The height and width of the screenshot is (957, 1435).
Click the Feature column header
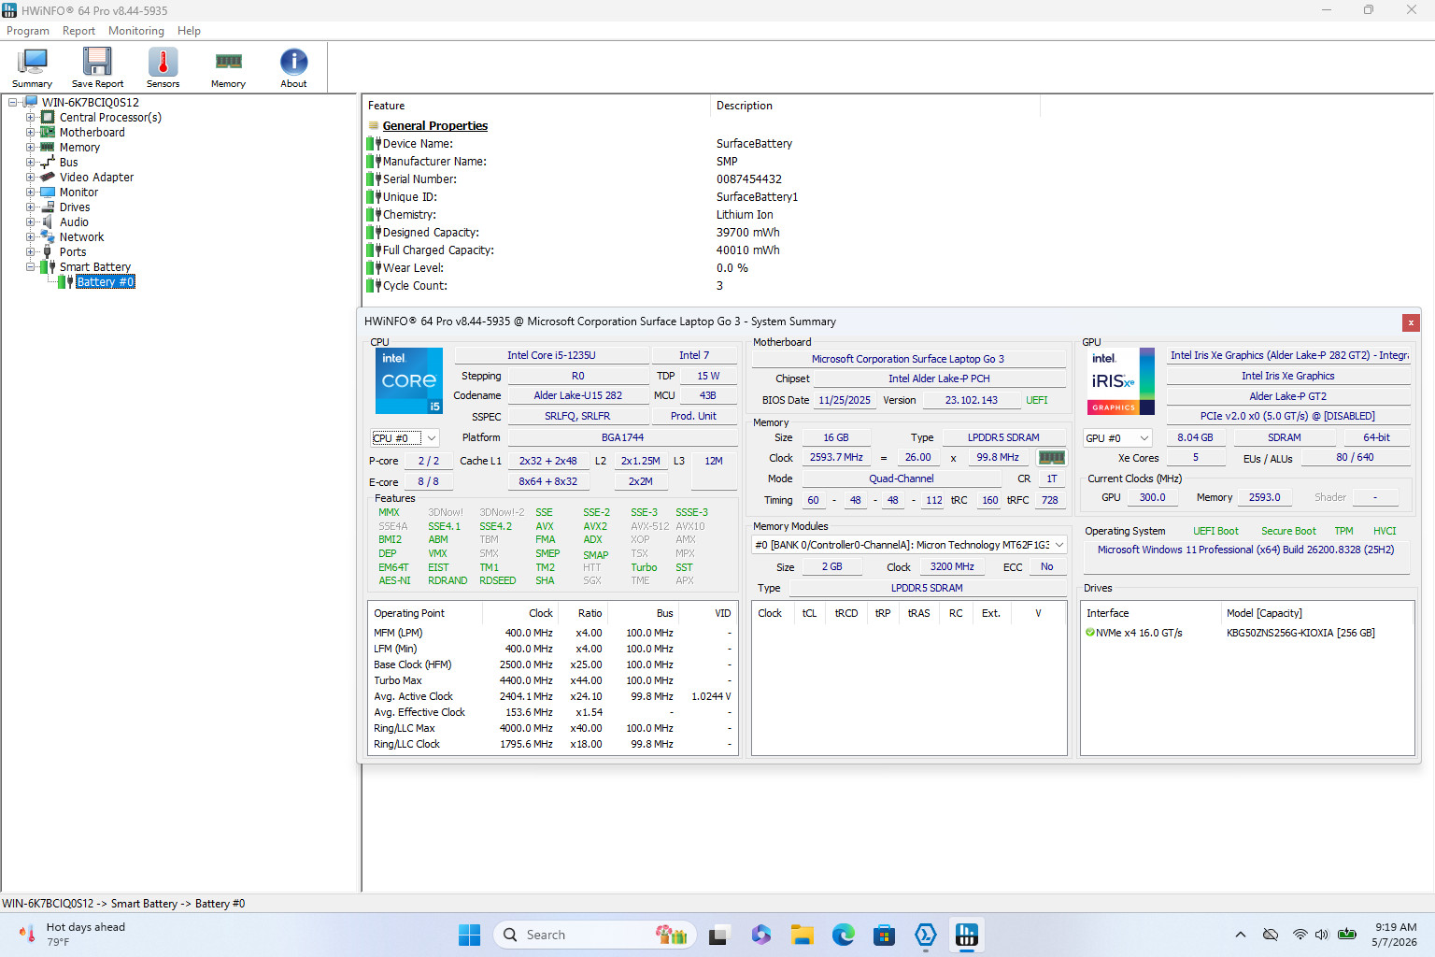pos(537,106)
